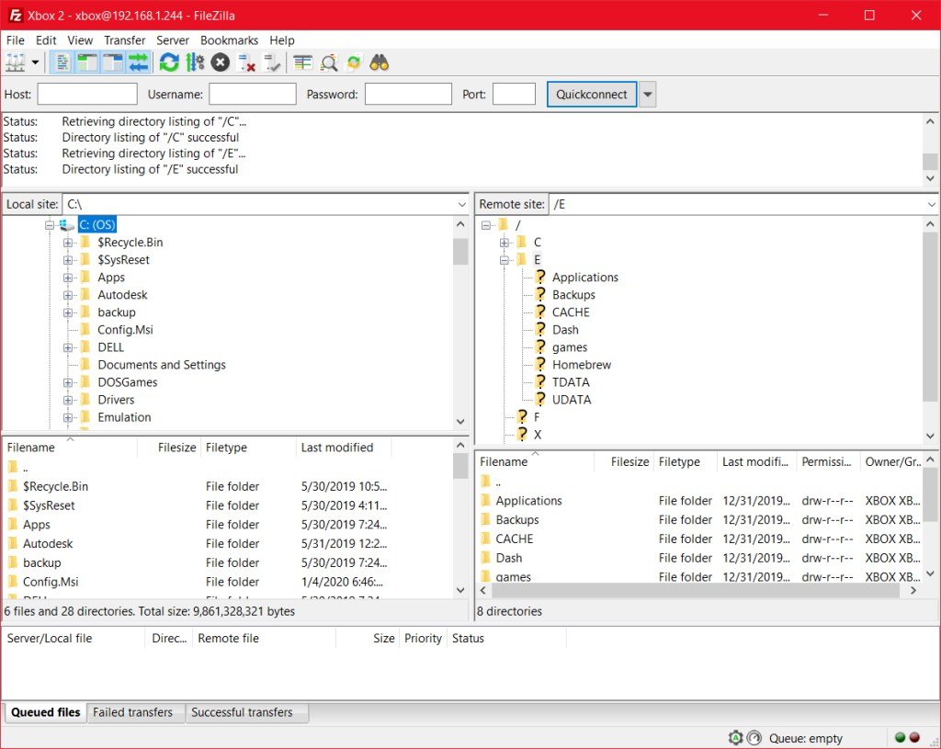Switch to Queued files tab
Screen dimensions: 941x749
click(45, 712)
